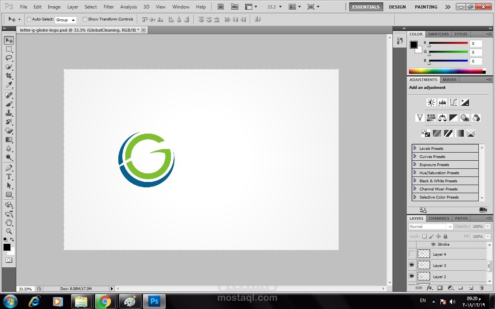Toggle lock all in Layers panel
Viewport: 495px width, 309px height.
(x=445, y=236)
